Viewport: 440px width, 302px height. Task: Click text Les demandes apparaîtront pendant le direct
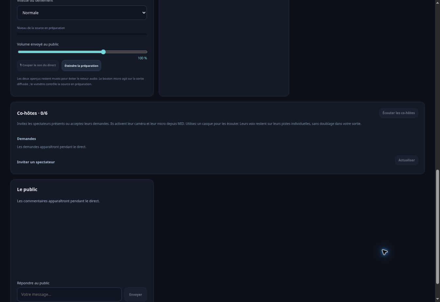click(52, 147)
